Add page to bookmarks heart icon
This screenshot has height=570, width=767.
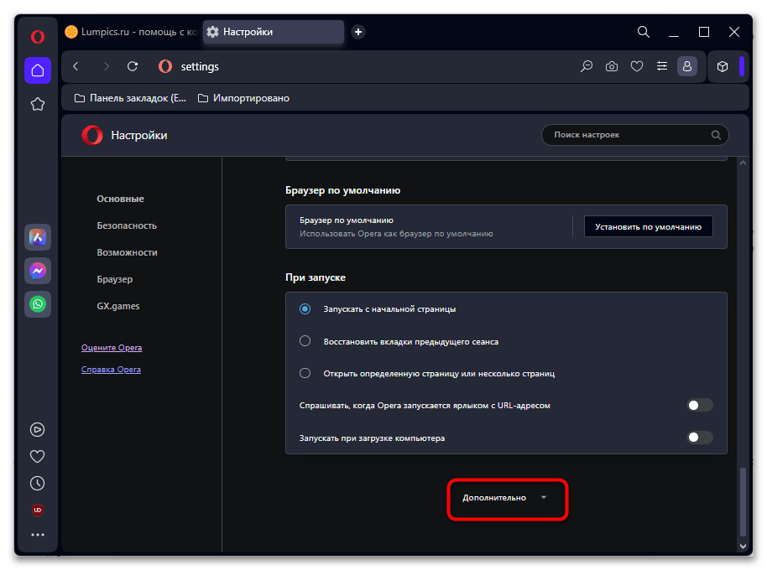pyautogui.click(x=637, y=66)
